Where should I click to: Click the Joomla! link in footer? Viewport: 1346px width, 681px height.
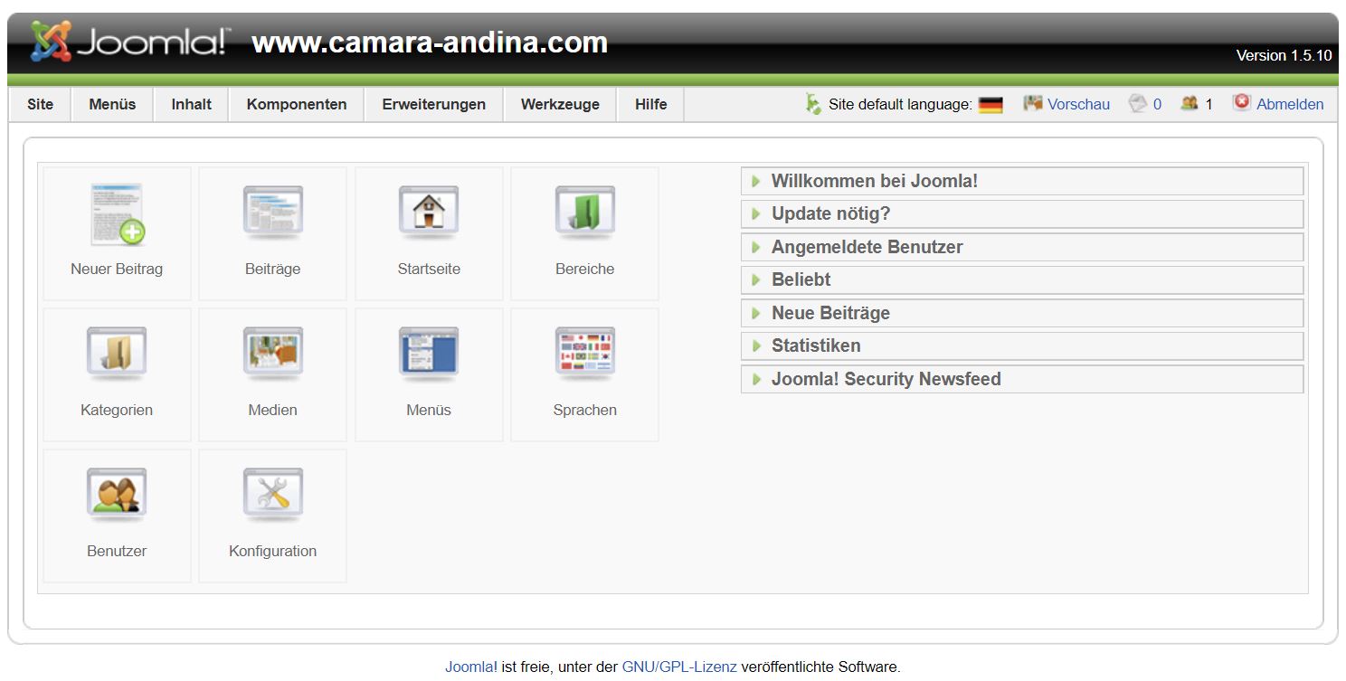[471, 667]
